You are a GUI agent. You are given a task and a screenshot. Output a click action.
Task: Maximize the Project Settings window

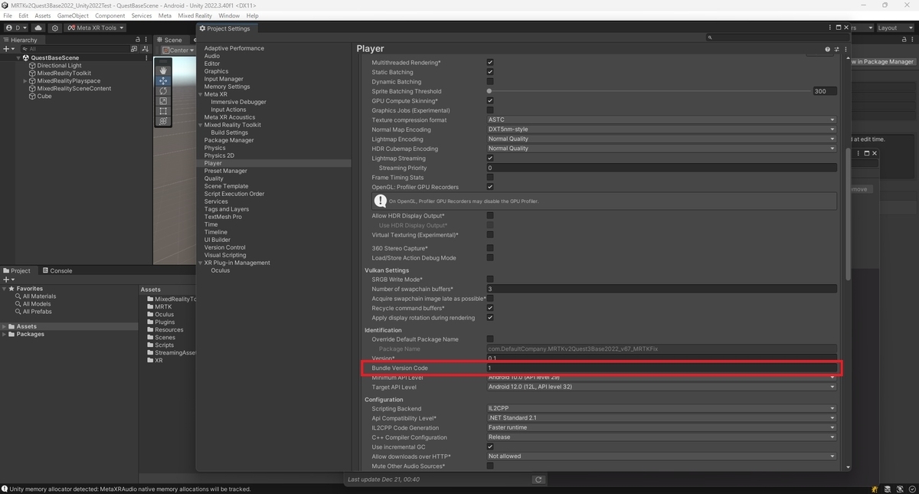[x=838, y=28]
